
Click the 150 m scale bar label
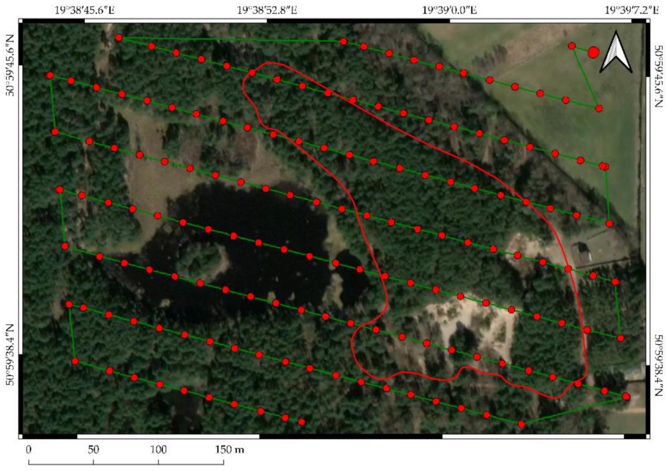coord(230,450)
